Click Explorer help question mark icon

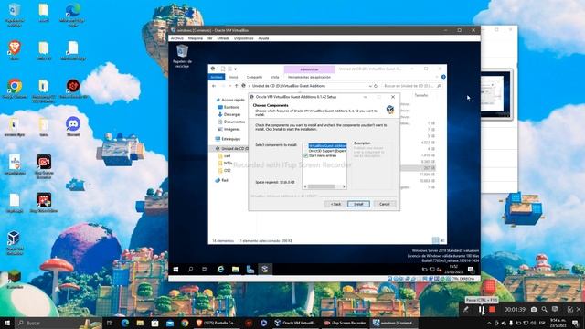[x=443, y=77]
